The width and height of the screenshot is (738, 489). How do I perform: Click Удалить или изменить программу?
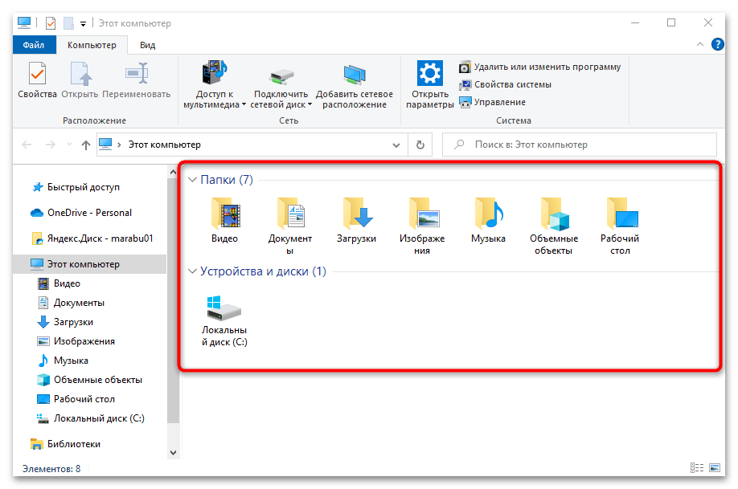pyautogui.click(x=540, y=67)
